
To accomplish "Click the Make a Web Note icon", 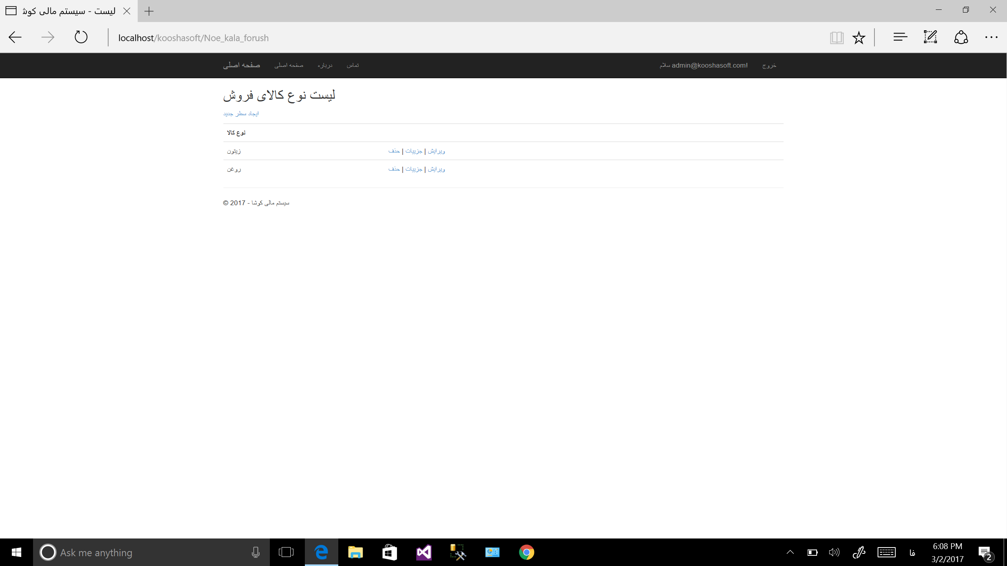I will coord(930,37).
